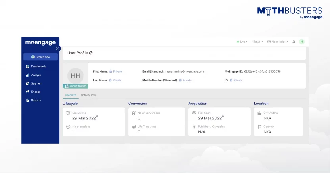The image size is (330, 173).
Task: Open the Need help dropdown
Action: coord(277,42)
